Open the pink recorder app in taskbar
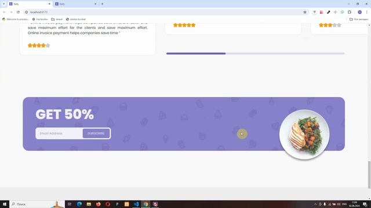The width and height of the screenshot is (371, 208). tap(155, 204)
